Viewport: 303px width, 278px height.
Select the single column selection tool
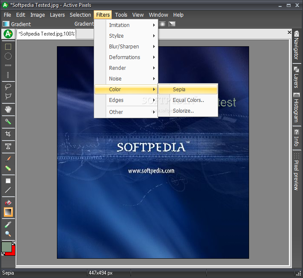click(8, 75)
